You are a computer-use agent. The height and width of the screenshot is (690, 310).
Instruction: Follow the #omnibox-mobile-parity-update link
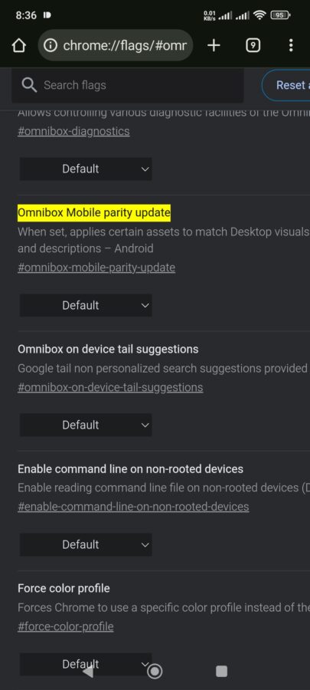[x=96, y=268]
